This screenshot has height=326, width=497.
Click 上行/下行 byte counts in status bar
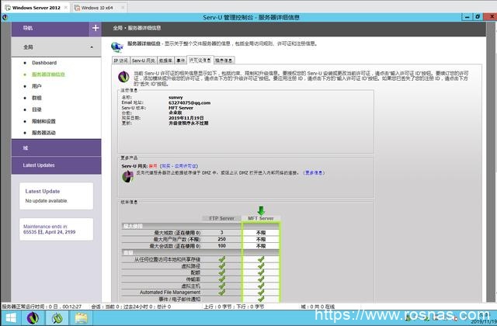click(234, 307)
